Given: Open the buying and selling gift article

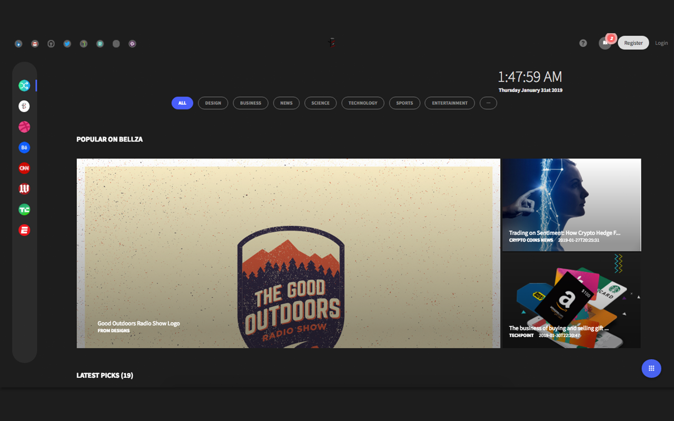Looking at the screenshot, I should (x=571, y=300).
